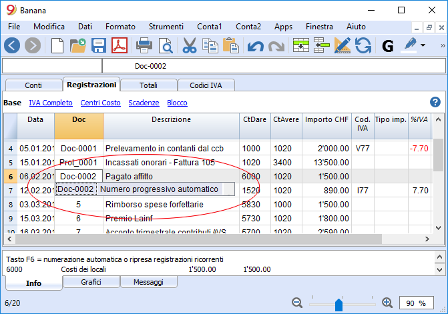Export to PDF with the red icon
The height and width of the screenshot is (314, 448).
point(120,45)
